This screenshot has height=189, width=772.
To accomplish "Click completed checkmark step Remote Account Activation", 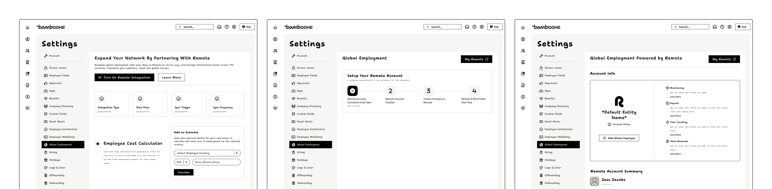I will (x=352, y=91).
